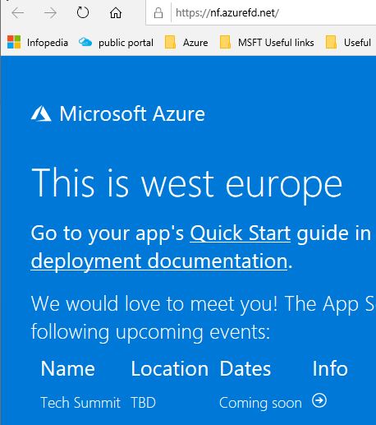The image size is (376, 425).
Task: Click the Microsoft logo Infopedia favicon
Action: [x=14, y=42]
